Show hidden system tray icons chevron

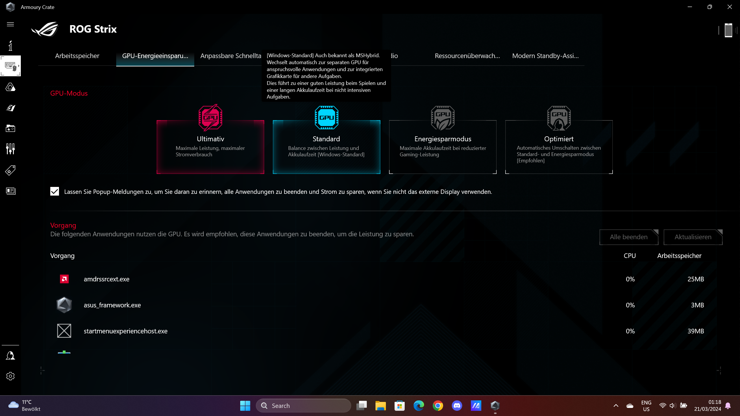click(616, 406)
